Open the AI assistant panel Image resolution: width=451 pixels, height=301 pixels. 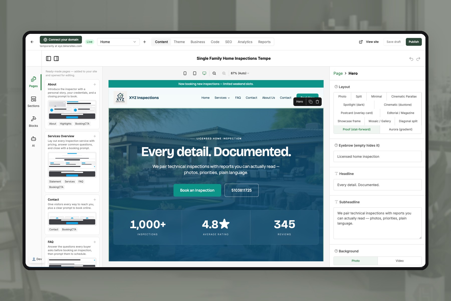pos(33,141)
